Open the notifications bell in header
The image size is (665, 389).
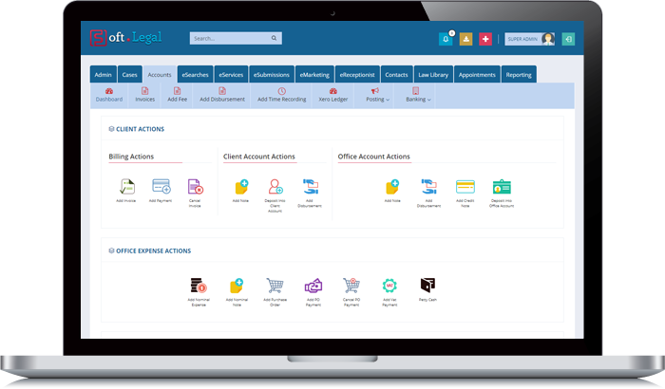(445, 39)
